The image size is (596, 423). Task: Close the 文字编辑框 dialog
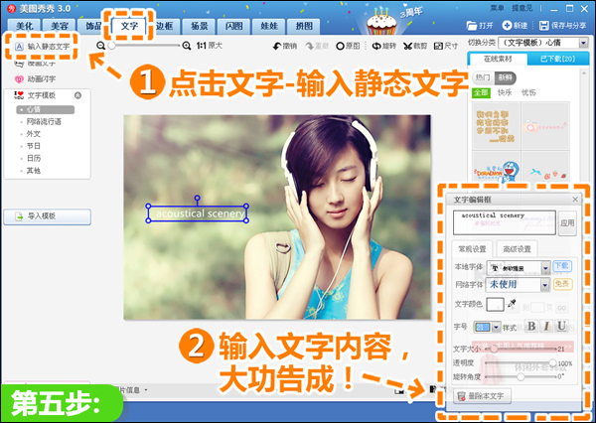[575, 200]
